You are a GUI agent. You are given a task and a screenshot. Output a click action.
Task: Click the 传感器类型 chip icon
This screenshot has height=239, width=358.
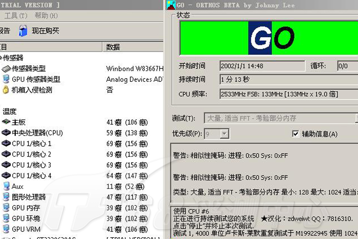point(6,69)
